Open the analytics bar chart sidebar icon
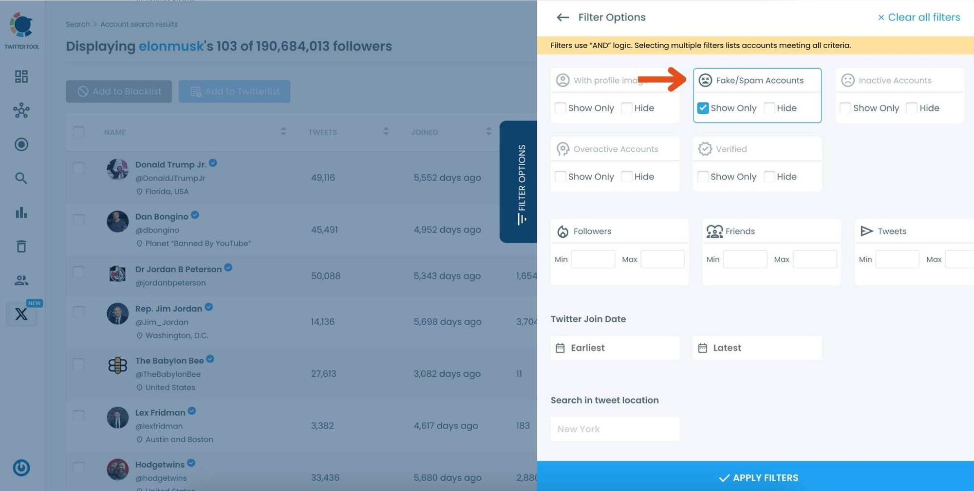974x491 pixels. (21, 212)
